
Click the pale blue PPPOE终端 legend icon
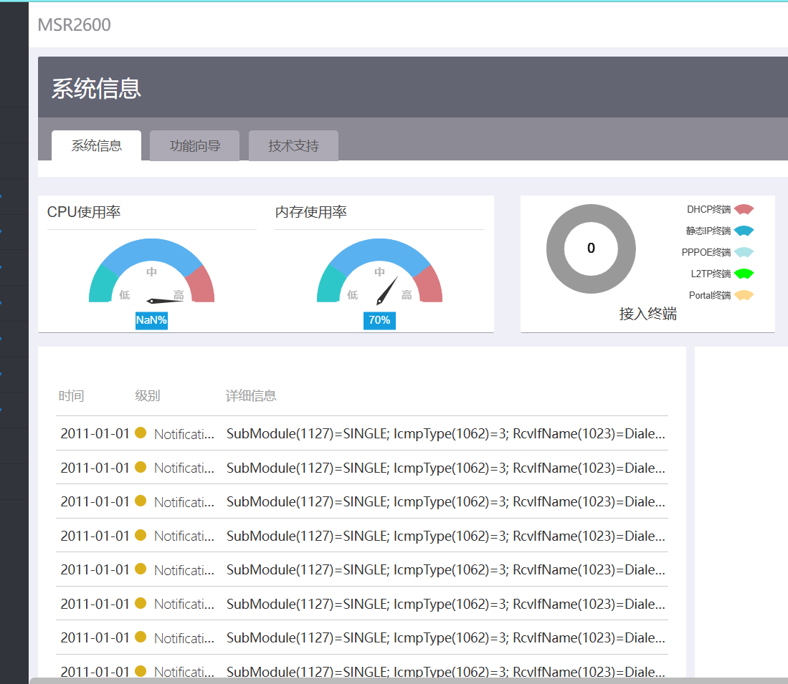(x=744, y=253)
